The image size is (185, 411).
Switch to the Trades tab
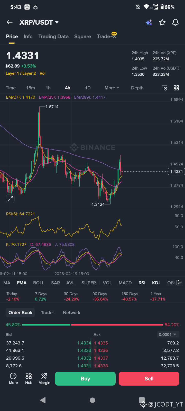click(48, 313)
